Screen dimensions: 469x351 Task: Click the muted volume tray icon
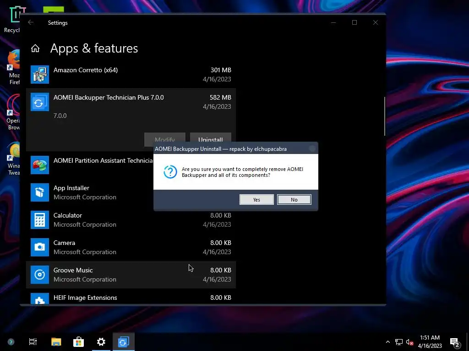(410, 342)
